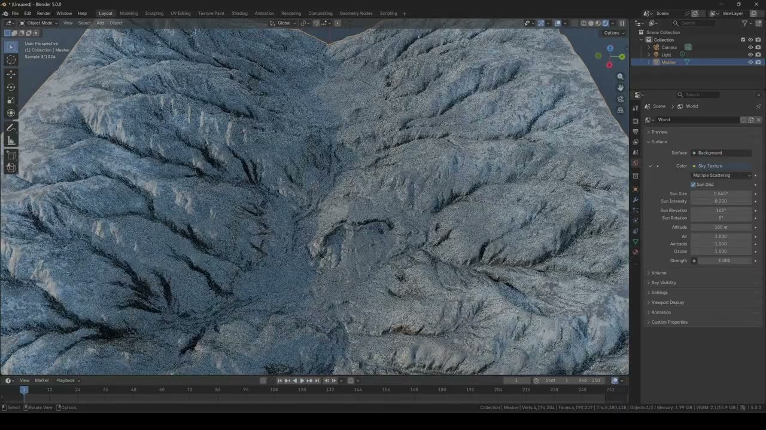
Task: Toggle snapping magnet in viewport header
Action: (x=315, y=23)
